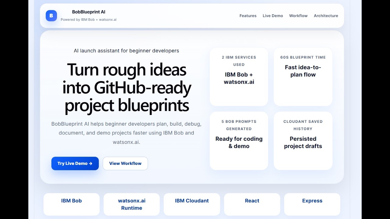Select the Express tech chip
The width and height of the screenshot is (390, 219).
[x=312, y=204]
